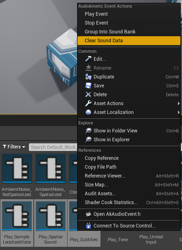The image size is (182, 250).
Task: Open the Filters dropdown
Action: [14, 147]
